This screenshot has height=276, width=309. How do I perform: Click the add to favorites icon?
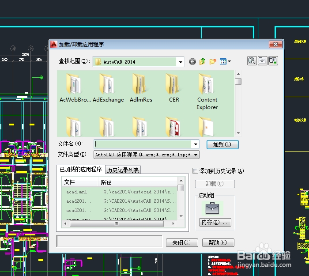click(273, 61)
